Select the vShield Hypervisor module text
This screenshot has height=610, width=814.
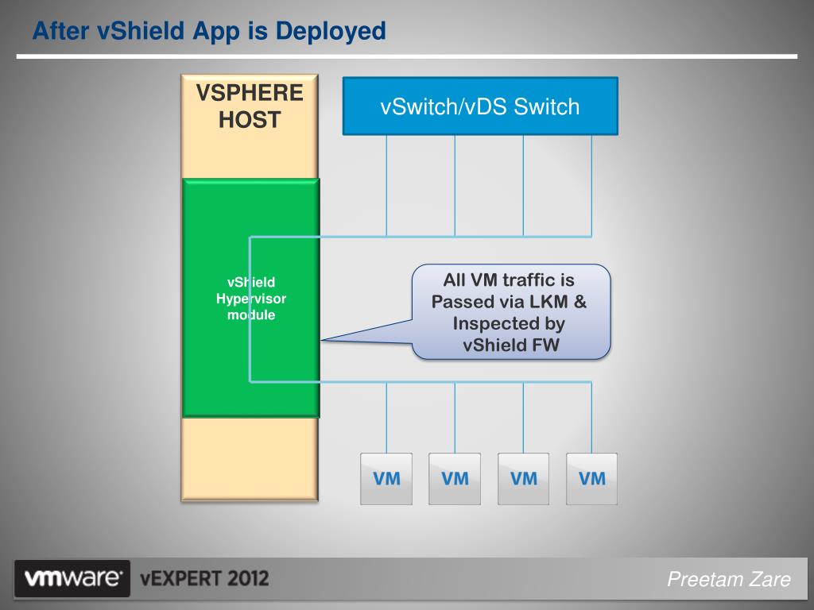coord(251,299)
